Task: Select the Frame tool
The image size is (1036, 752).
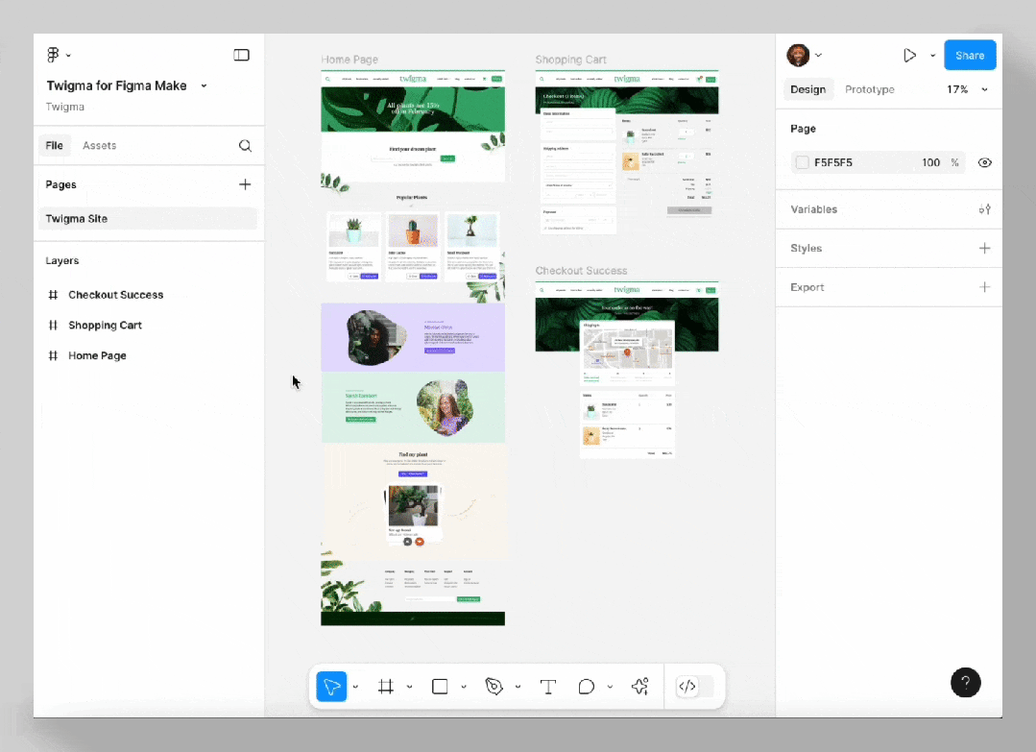Action: (386, 687)
